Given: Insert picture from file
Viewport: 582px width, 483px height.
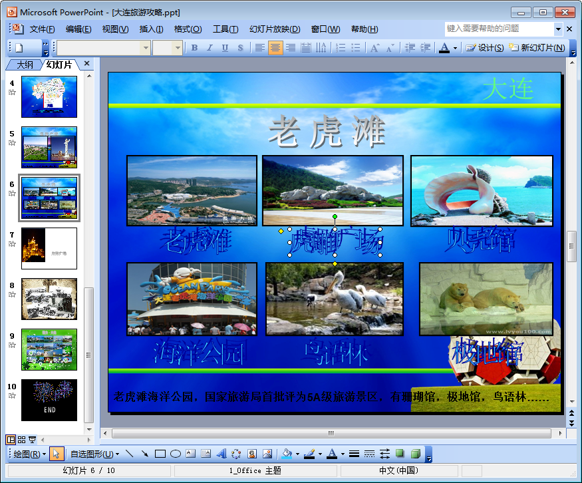Looking at the screenshot, I should point(267,454).
